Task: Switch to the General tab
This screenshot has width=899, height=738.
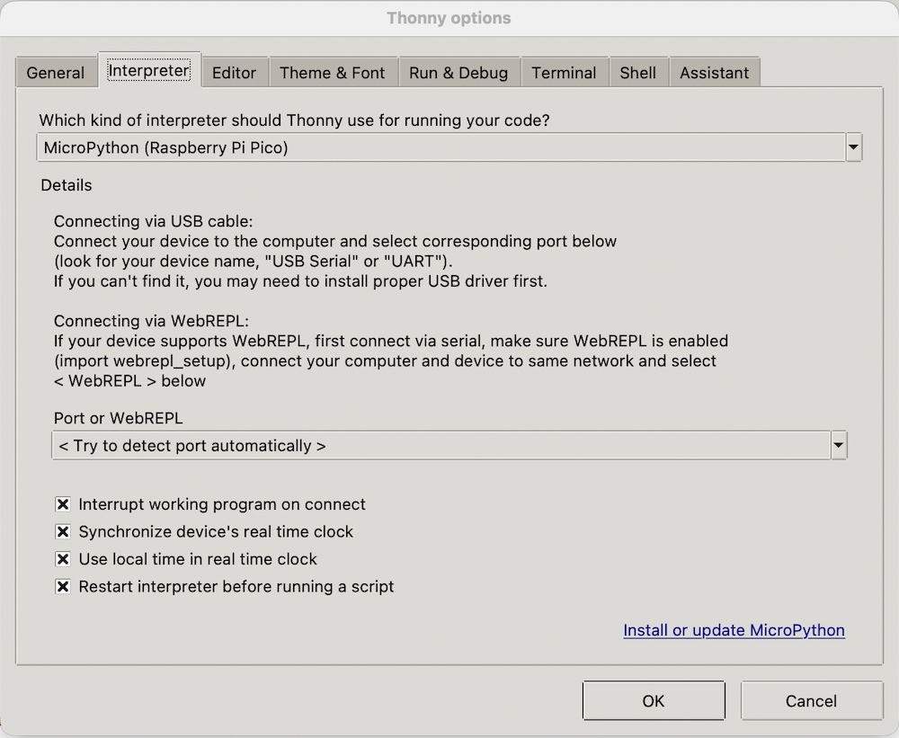Action: [56, 73]
